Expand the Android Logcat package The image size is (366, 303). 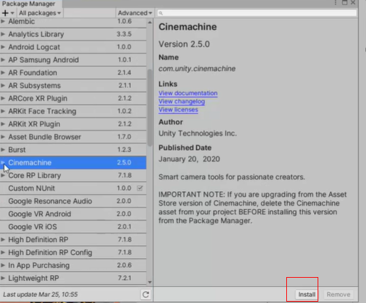[x=3, y=47]
